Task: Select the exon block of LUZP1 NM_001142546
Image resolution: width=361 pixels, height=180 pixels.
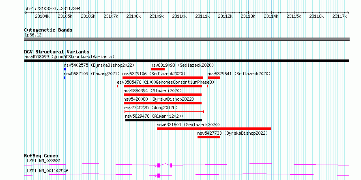Action: click(159, 176)
